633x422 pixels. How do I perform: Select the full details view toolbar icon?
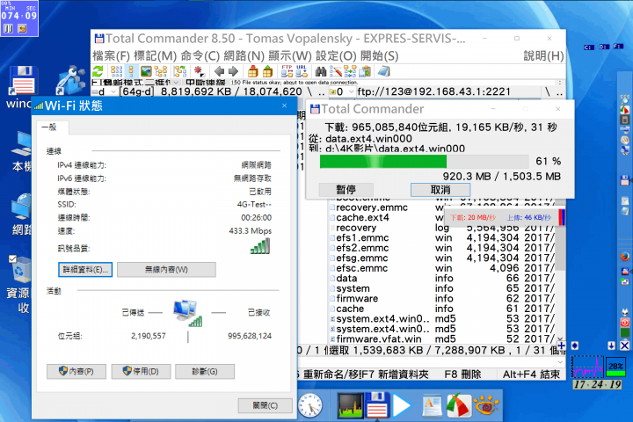tap(131, 72)
